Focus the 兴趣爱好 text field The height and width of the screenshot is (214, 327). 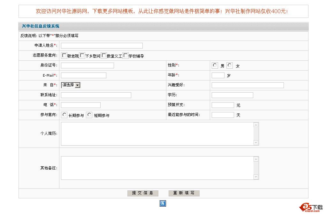click(x=247, y=85)
